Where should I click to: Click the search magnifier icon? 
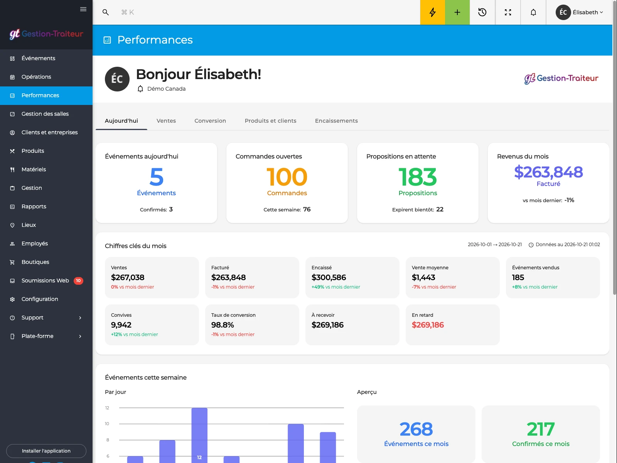(x=106, y=12)
